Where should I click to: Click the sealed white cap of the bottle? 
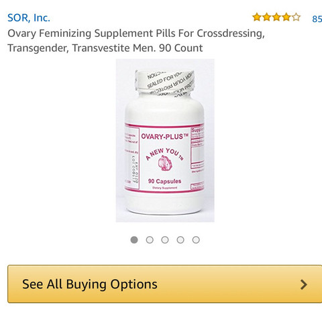pos(164,83)
